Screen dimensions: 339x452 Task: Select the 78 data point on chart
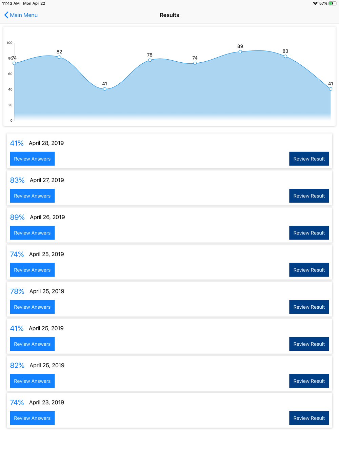pos(150,60)
